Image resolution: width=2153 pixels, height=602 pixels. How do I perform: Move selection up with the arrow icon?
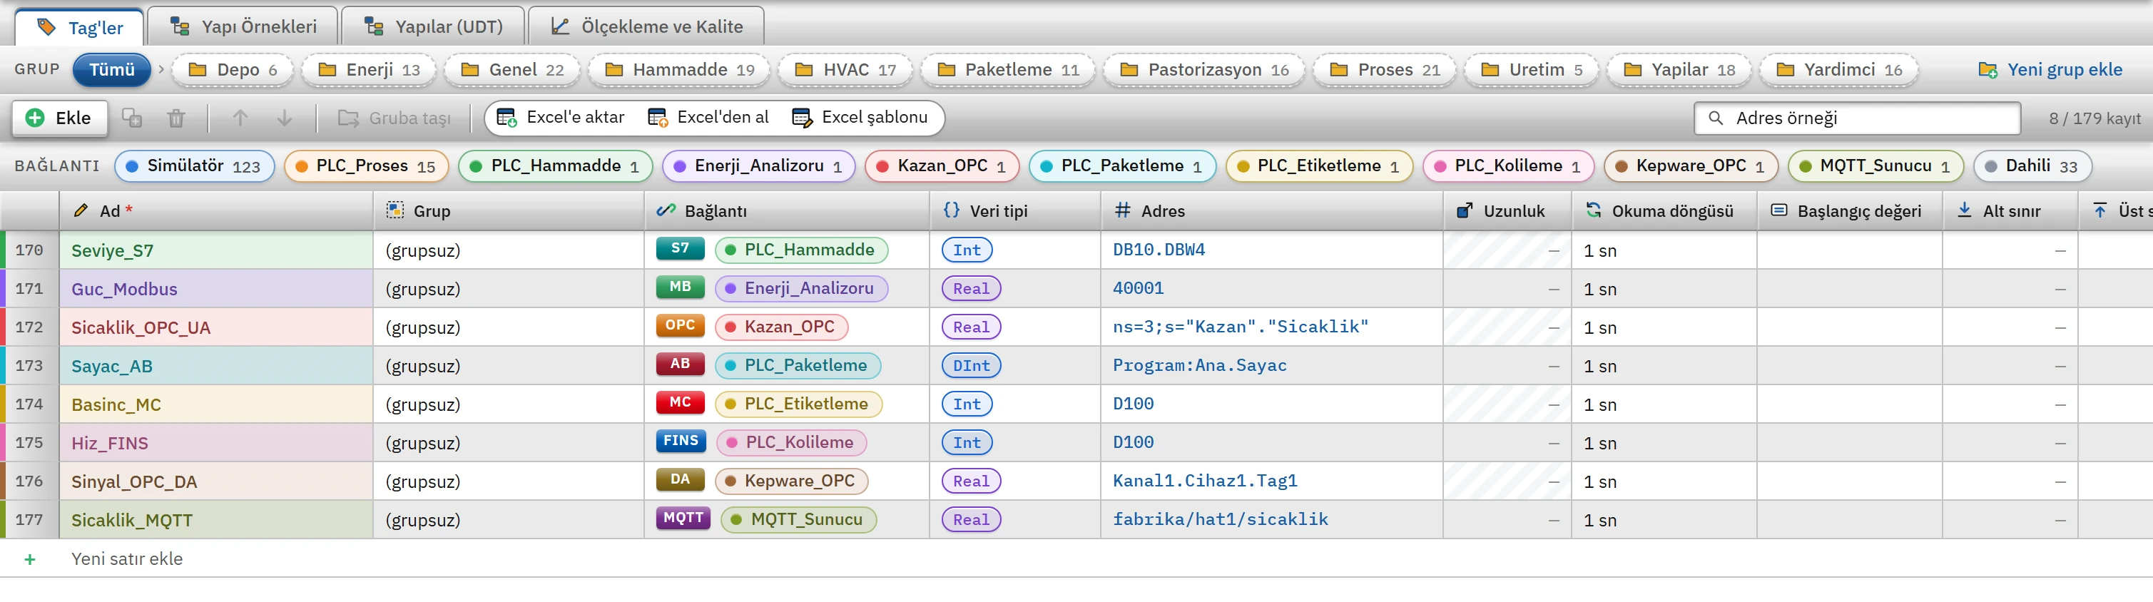click(240, 118)
